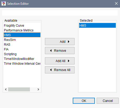
Task: Close the Selection Editor dialog
Action: pos(116,3)
